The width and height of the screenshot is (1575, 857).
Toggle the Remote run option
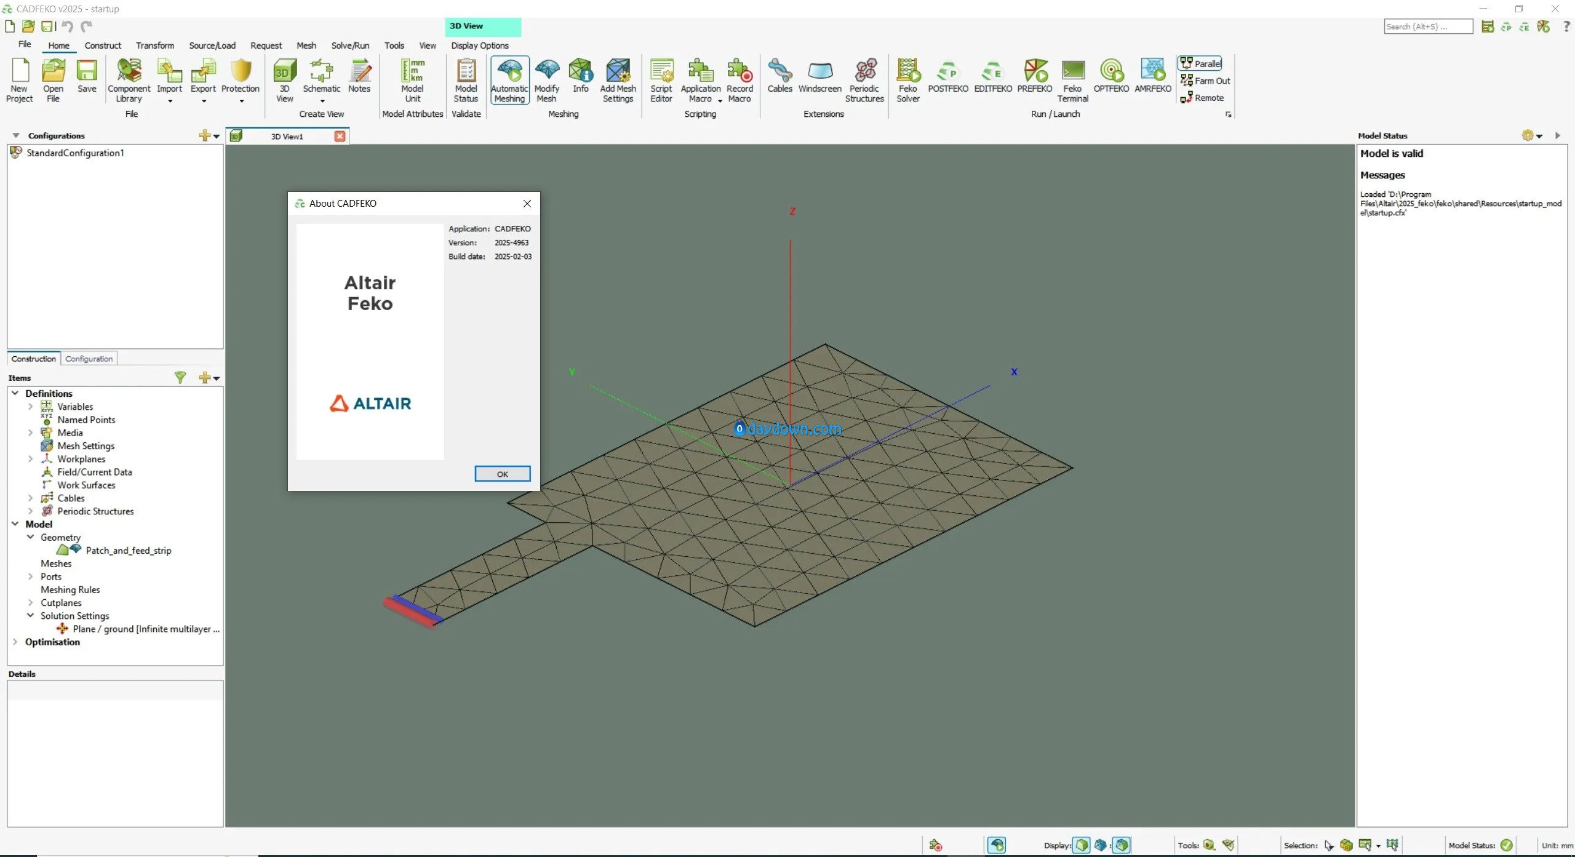click(x=1202, y=98)
